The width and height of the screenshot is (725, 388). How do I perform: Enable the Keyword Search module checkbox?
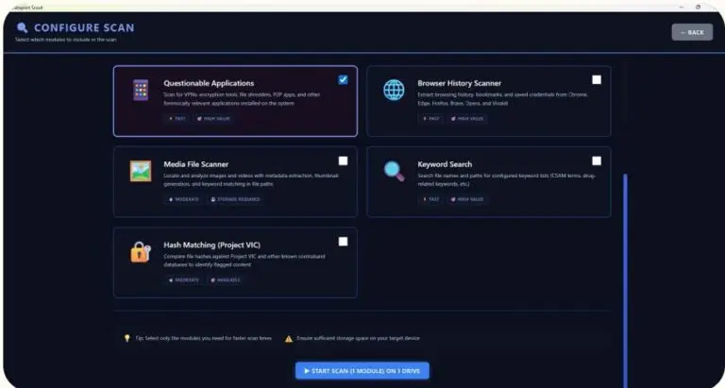(596, 160)
